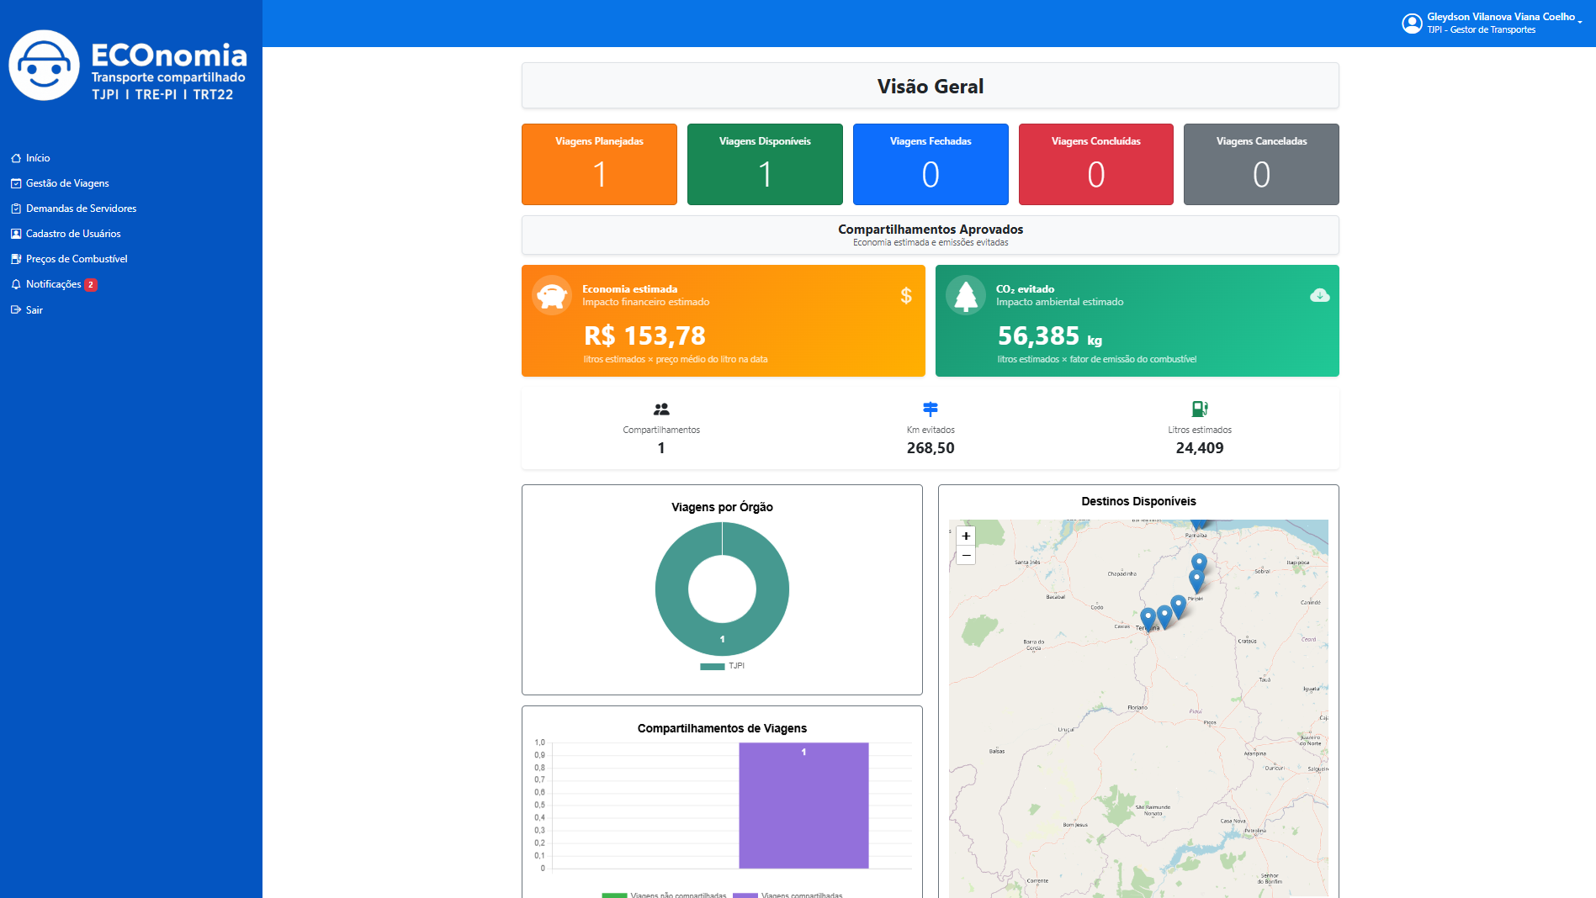Click the Floriano label on the map
The height and width of the screenshot is (898, 1596).
point(1137,708)
